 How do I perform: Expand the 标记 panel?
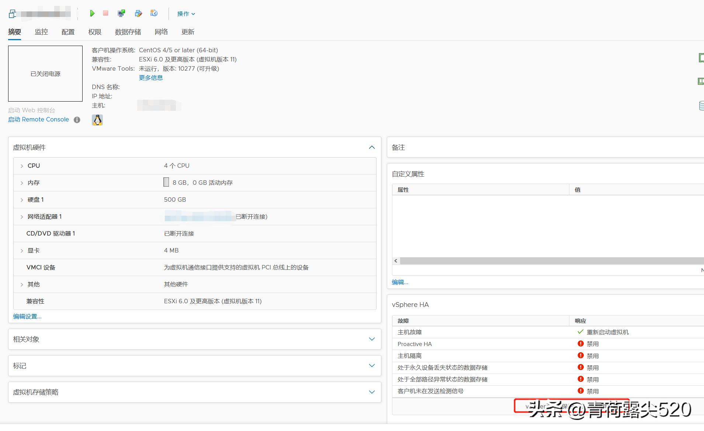pos(372,365)
